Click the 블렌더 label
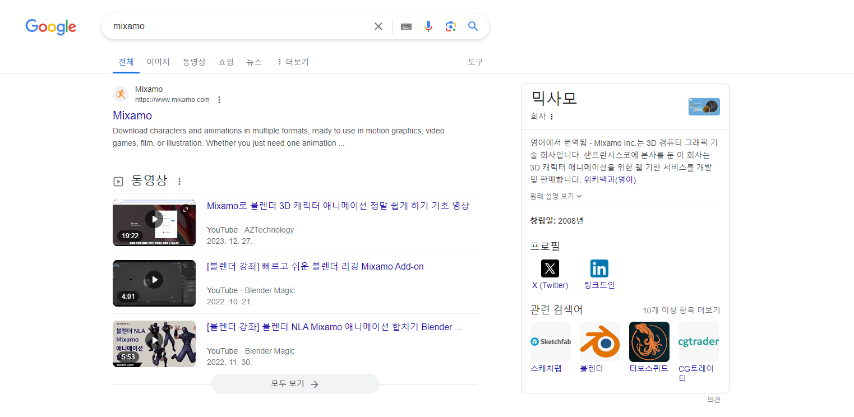 [x=592, y=369]
